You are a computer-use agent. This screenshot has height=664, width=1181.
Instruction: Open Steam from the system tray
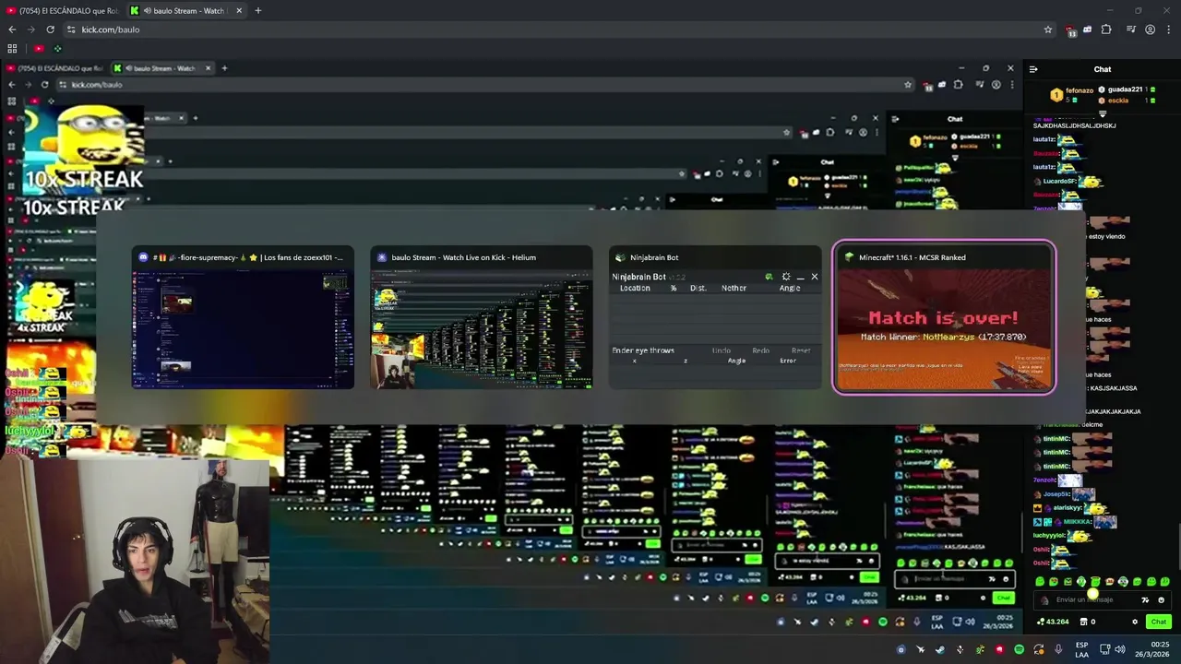tap(939, 649)
